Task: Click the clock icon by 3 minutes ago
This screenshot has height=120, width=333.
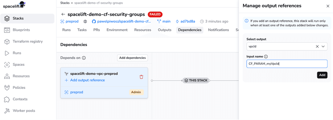Action: [202, 21]
